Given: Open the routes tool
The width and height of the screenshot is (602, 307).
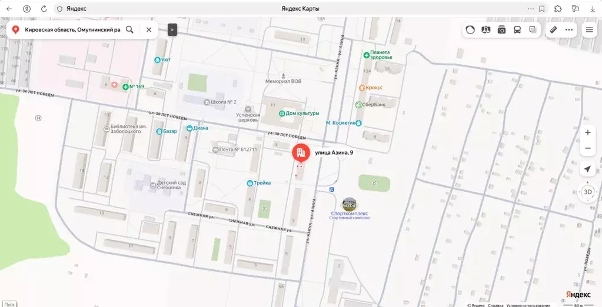Looking at the screenshot, I should [485, 29].
